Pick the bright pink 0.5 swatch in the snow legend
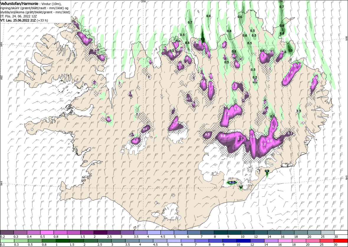The width and height of the screenshot is (348, 247). (x=47, y=233)
